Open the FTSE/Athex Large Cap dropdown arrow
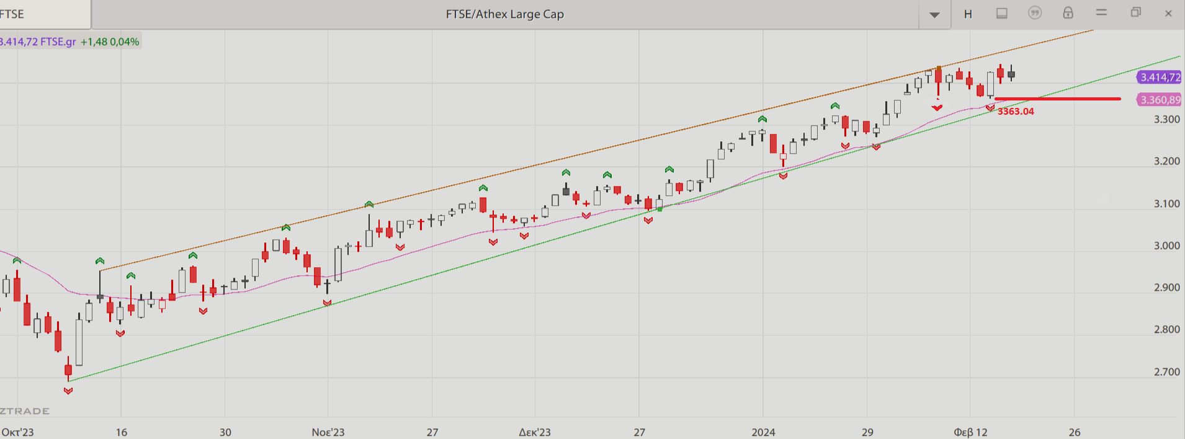Viewport: 1185px width, 439px height. [x=934, y=15]
